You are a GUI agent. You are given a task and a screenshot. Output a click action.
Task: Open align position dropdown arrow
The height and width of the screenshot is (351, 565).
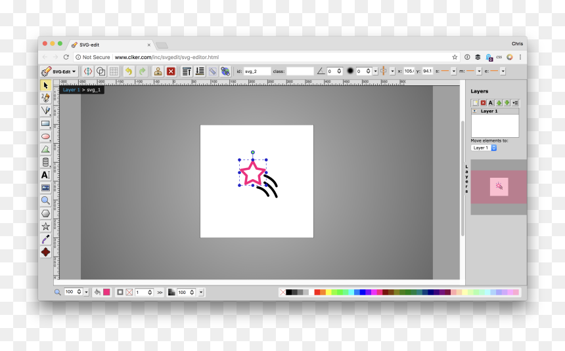click(x=392, y=72)
